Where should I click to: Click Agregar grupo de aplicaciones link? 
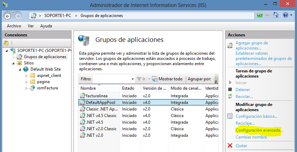252,46
